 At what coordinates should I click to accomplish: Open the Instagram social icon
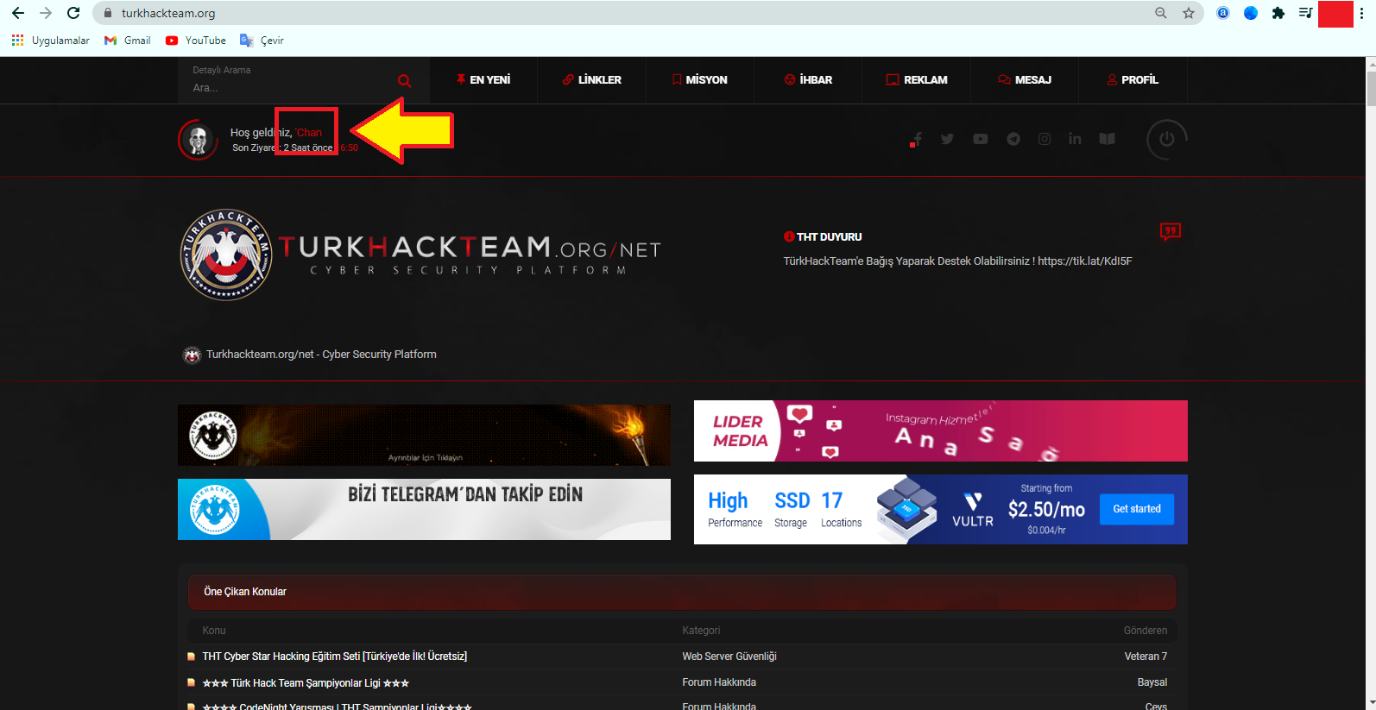1045,139
